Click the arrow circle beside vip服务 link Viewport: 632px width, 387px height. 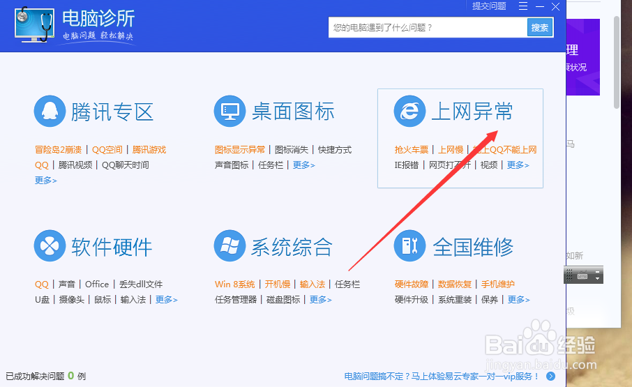pos(550,376)
